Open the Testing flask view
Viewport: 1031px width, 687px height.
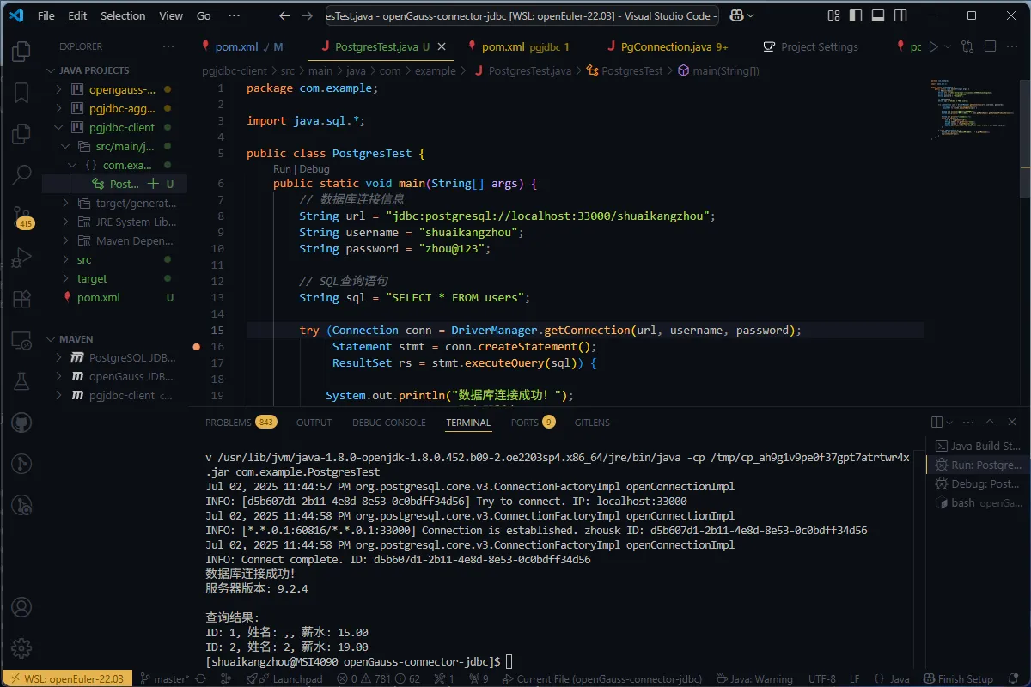21,381
